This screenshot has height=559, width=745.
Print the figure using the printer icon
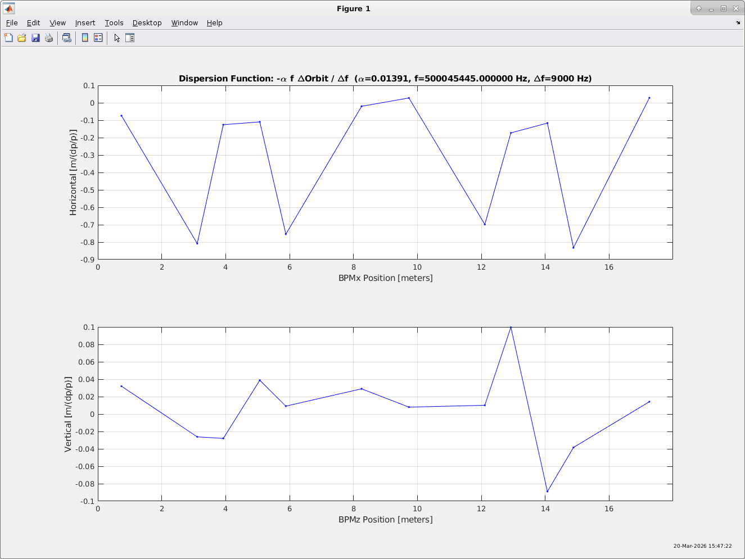coord(49,38)
